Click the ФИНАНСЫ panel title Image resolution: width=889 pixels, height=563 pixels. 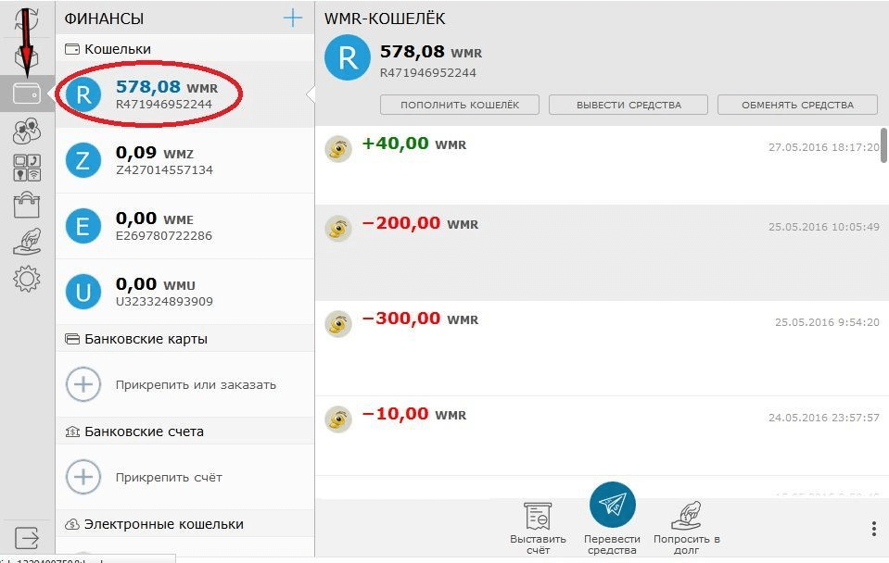104,19
